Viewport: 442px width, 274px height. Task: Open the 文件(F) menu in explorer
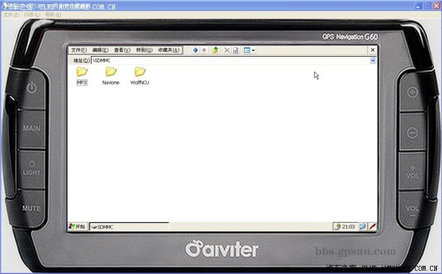[79, 50]
